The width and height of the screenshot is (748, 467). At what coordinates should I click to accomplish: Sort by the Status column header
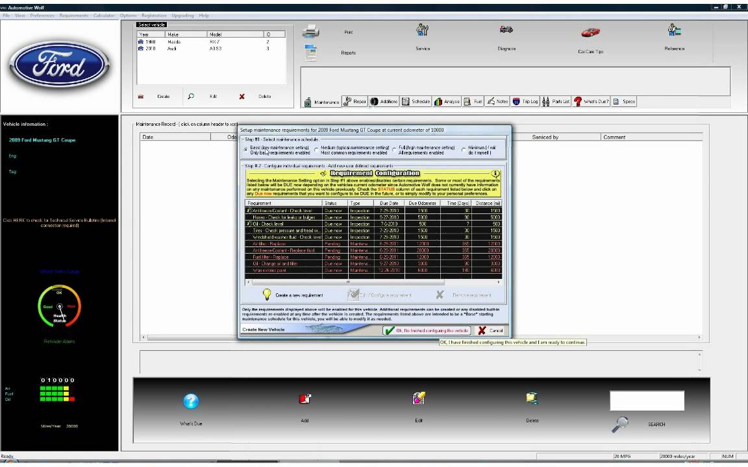pyautogui.click(x=335, y=203)
